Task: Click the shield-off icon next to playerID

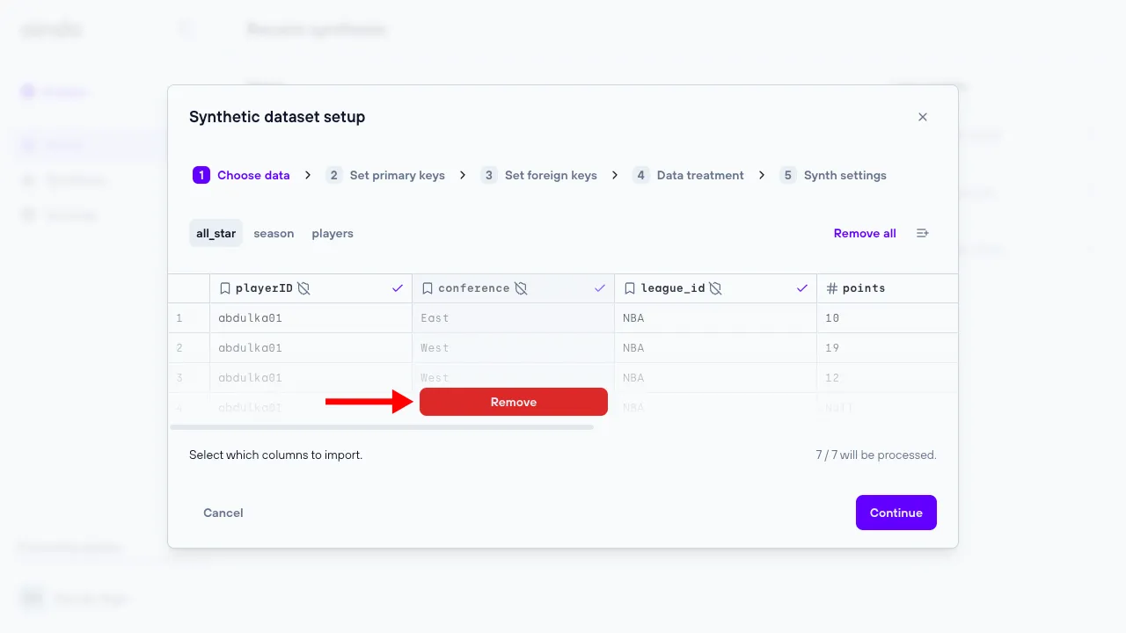Action: (x=304, y=288)
